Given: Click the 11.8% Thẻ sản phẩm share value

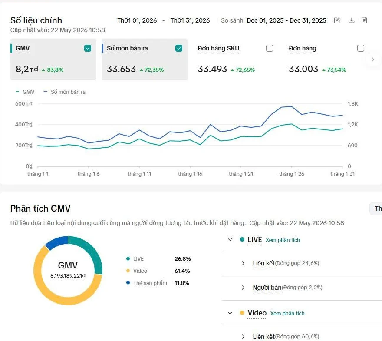Looking at the screenshot, I should coord(182,283).
